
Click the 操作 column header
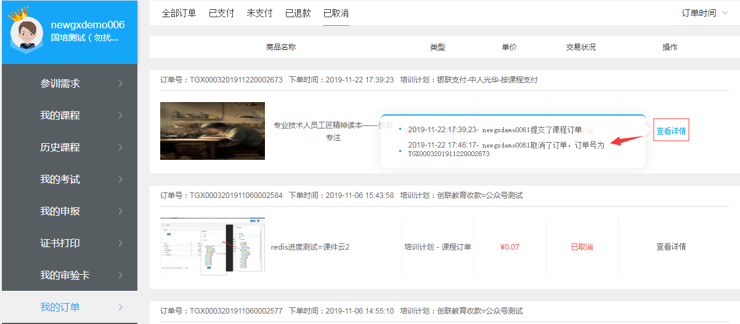coord(670,47)
